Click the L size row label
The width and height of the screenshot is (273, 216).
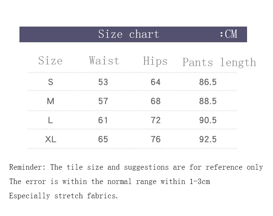click(50, 120)
